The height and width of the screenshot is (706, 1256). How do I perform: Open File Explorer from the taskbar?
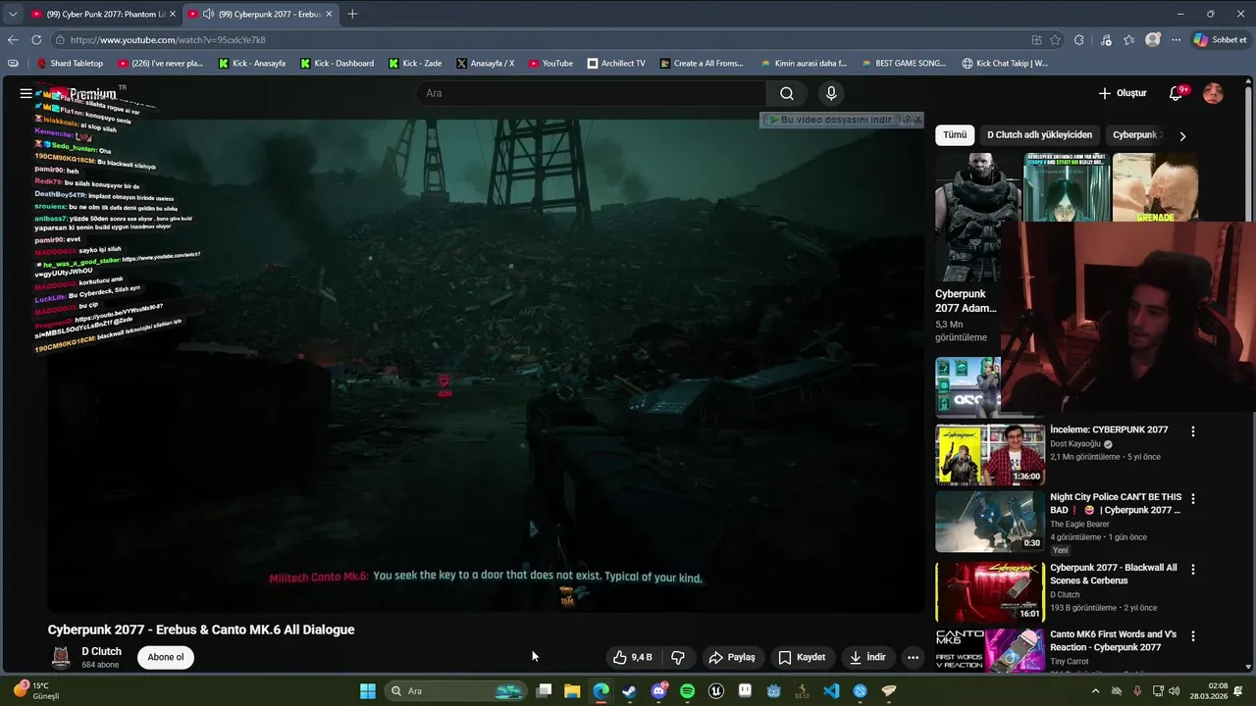pyautogui.click(x=572, y=691)
